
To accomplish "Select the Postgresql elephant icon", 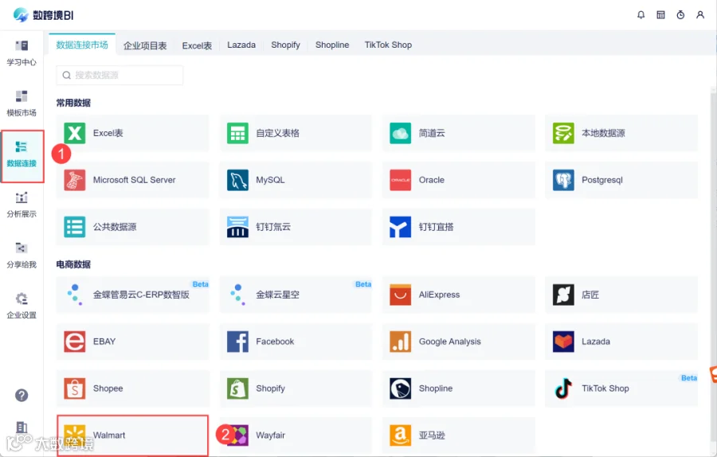I will tap(563, 180).
